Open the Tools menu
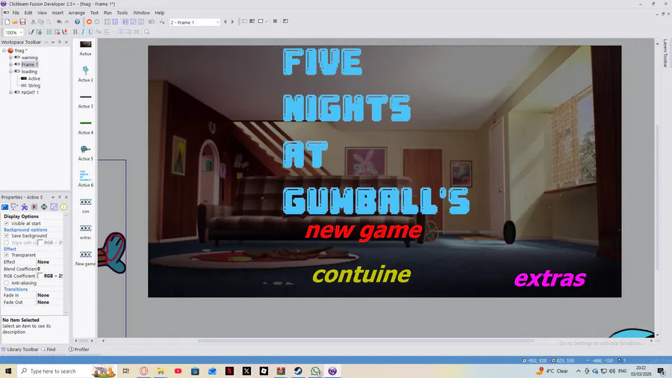The width and height of the screenshot is (672, 378). tap(122, 13)
